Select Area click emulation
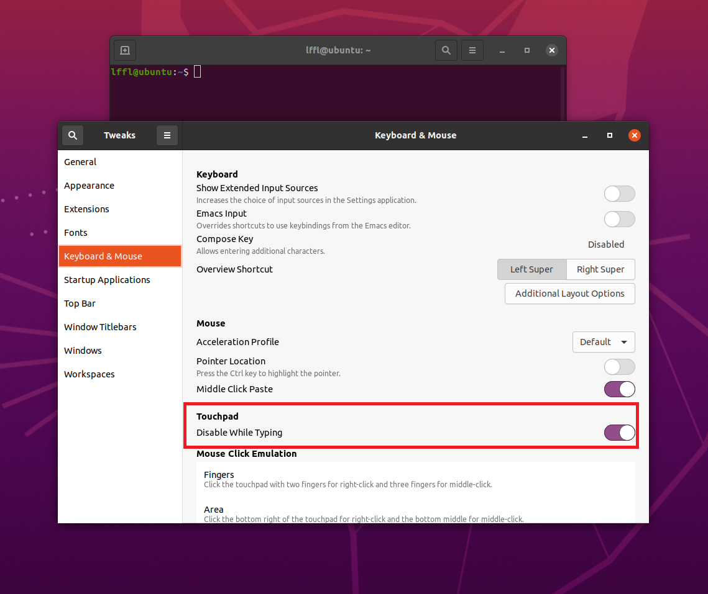Image resolution: width=708 pixels, height=594 pixels. 214,509
